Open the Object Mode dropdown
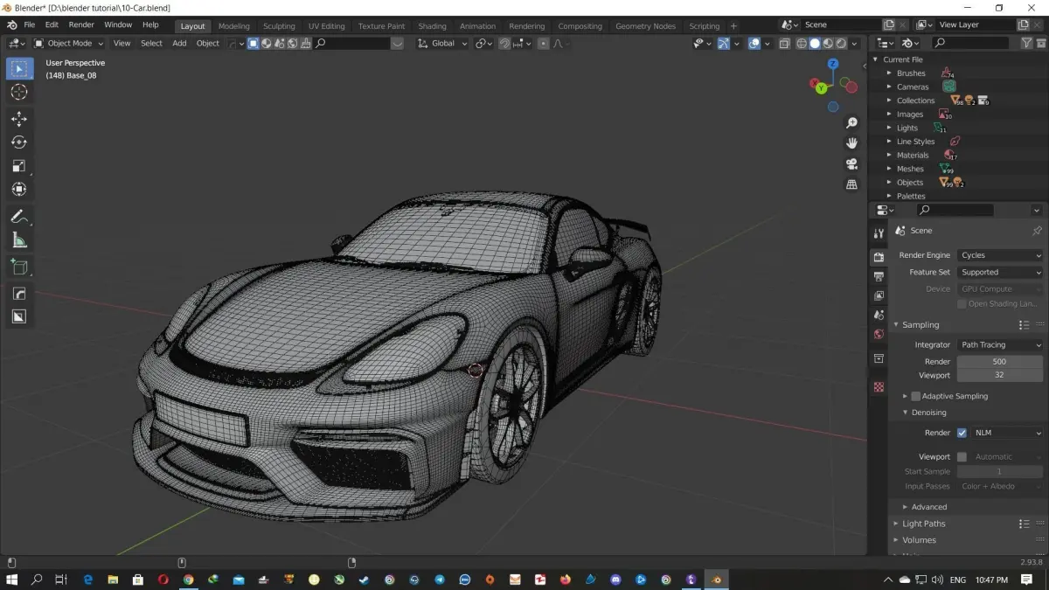This screenshot has width=1049, height=590. [68, 43]
